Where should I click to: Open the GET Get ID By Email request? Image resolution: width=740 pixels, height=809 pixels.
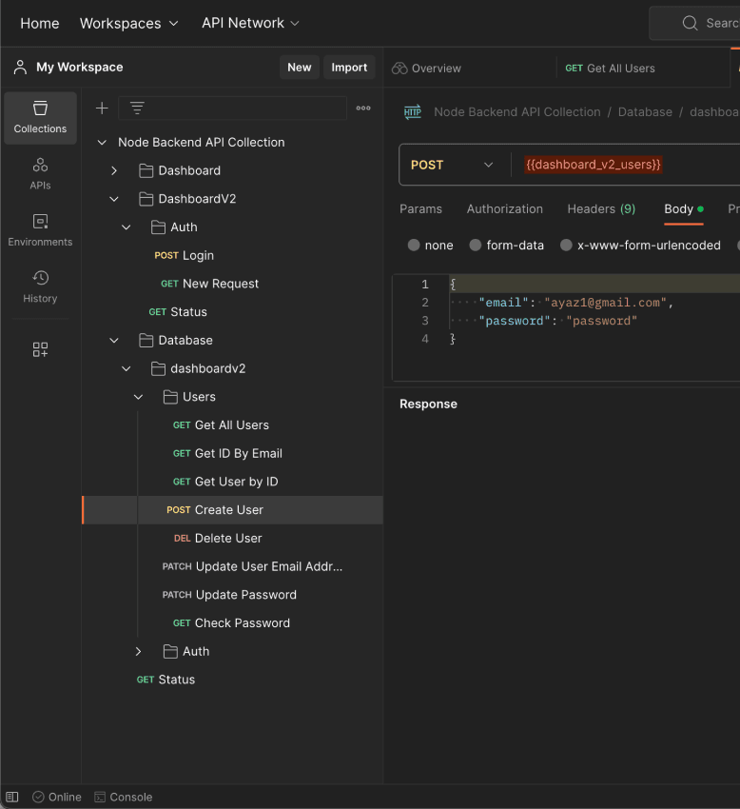[x=227, y=453]
